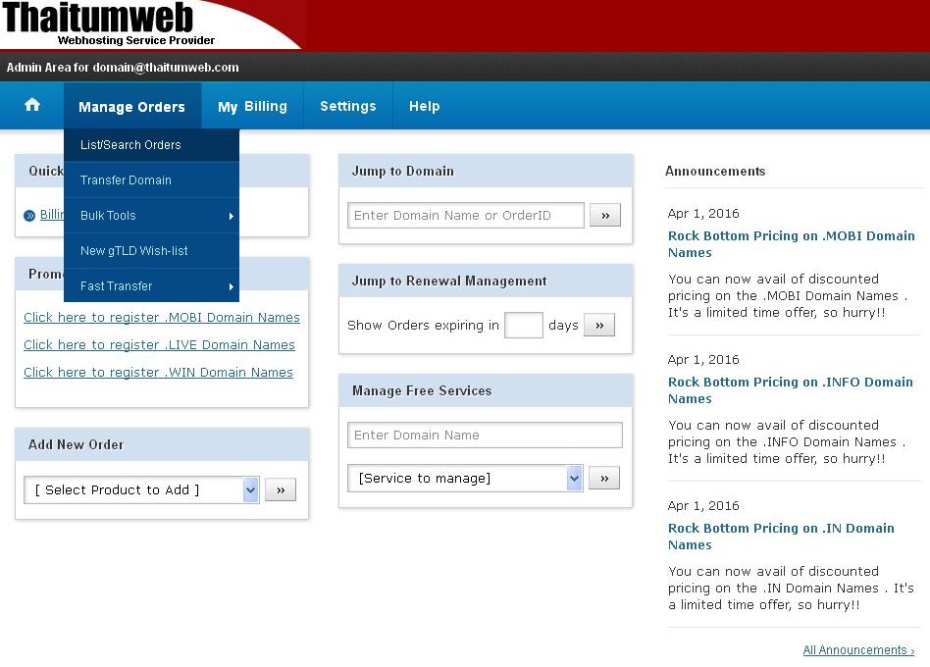Select the Fast Transfer menu entry

pos(151,285)
